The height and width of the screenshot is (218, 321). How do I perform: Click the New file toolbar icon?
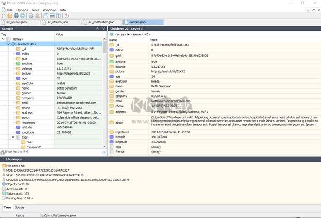[x=4, y=16]
